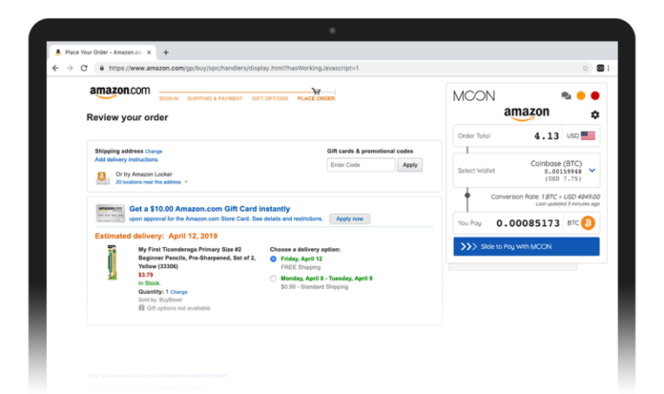This screenshot has height=394, width=664.
Task: Click the Amazon Locker icon
Action: (102, 178)
